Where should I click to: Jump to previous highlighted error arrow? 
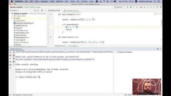pyautogui.click(x=158, y=14)
